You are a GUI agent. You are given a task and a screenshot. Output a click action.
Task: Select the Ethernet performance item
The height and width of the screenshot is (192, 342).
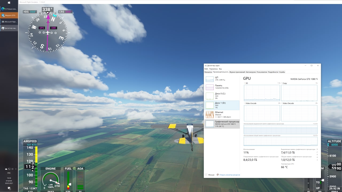(222, 114)
